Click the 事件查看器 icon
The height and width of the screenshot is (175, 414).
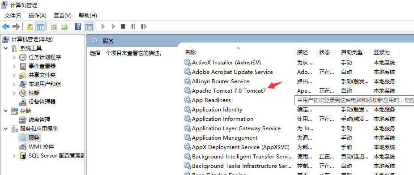coord(23,66)
